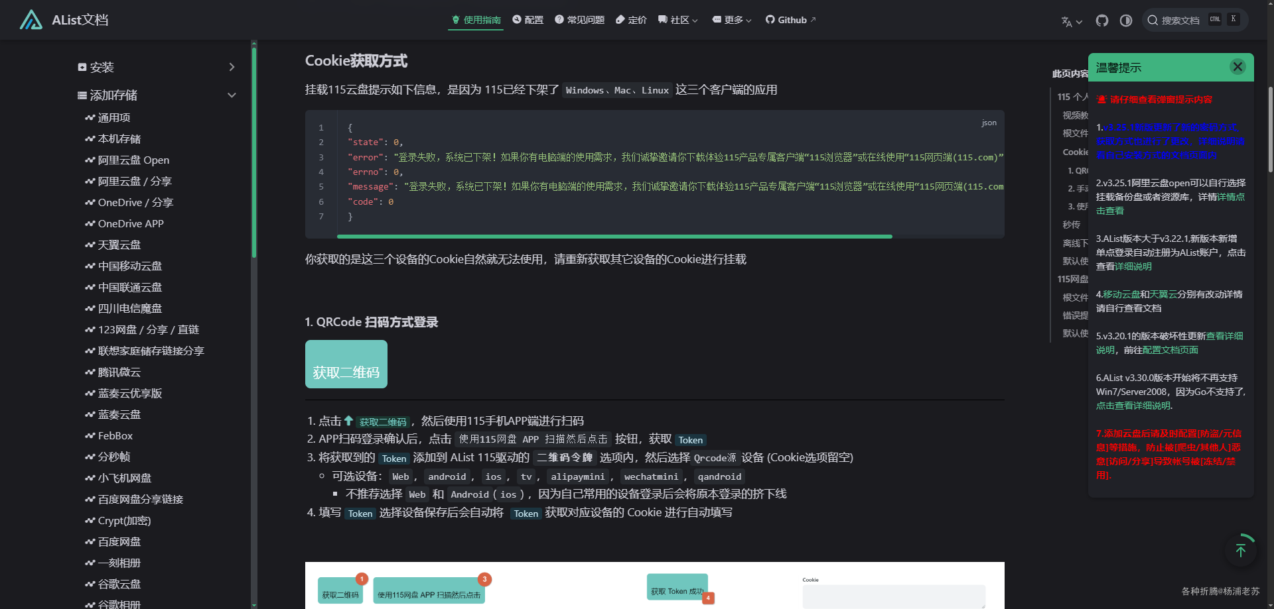Click the page vertical scrollbar

pyautogui.click(x=1271, y=129)
